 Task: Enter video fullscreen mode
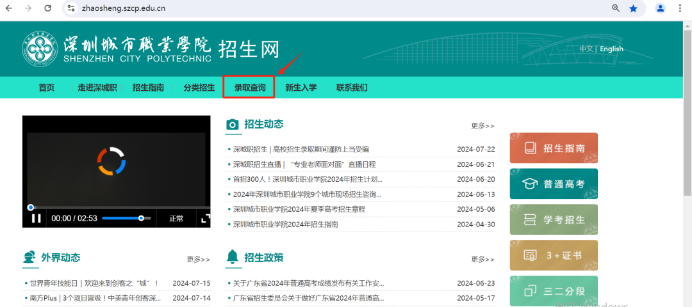[x=205, y=218]
